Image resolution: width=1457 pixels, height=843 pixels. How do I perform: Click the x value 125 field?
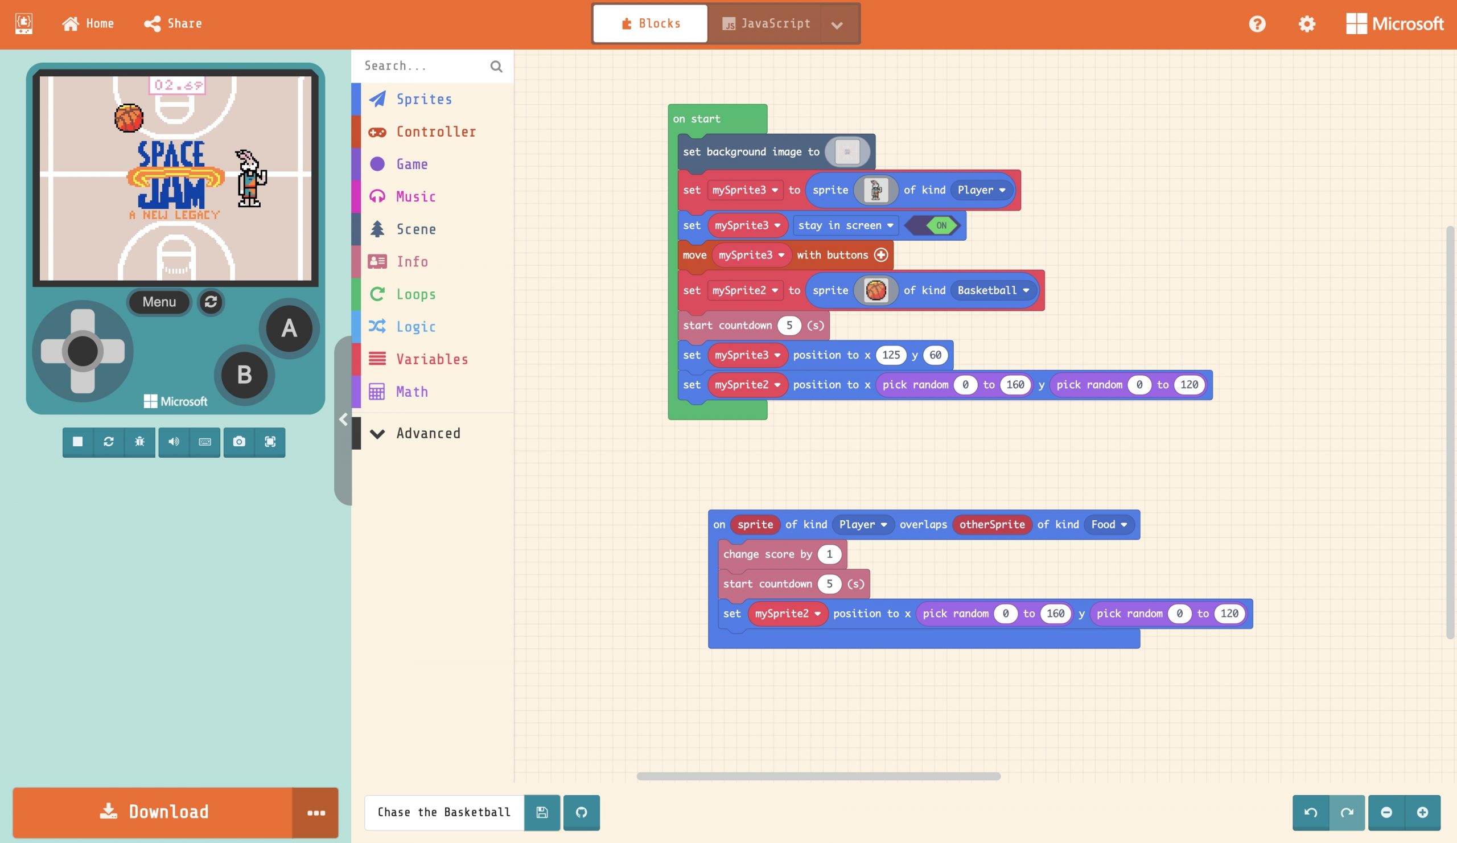coord(890,355)
